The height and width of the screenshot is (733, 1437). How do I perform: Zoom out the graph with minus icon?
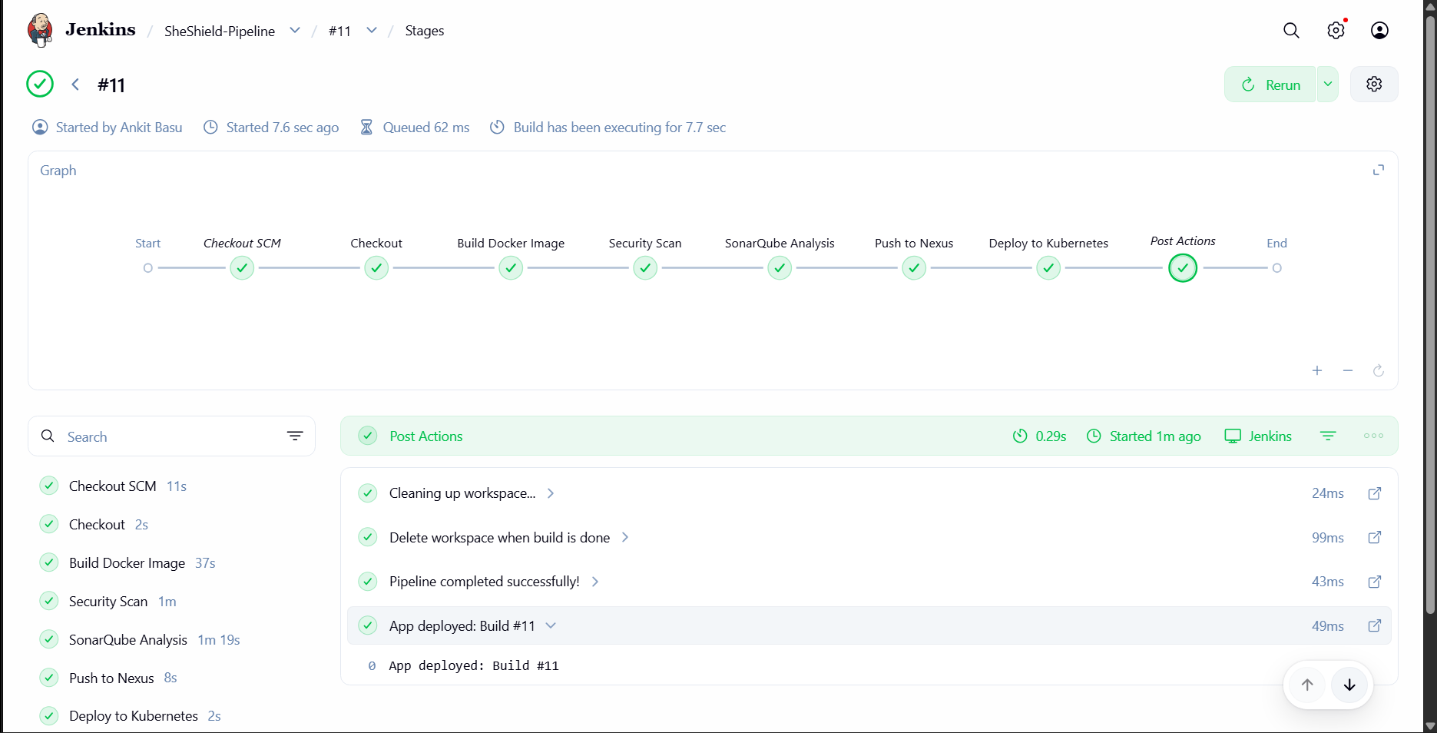pyautogui.click(x=1348, y=370)
